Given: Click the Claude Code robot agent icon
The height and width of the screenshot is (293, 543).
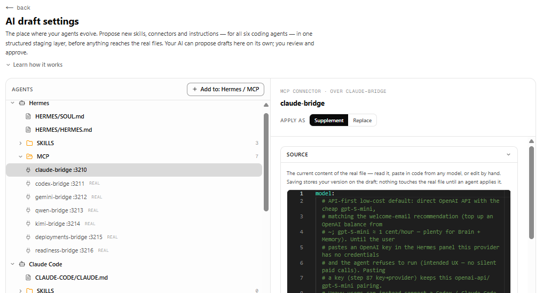Looking at the screenshot, I should coord(22,264).
